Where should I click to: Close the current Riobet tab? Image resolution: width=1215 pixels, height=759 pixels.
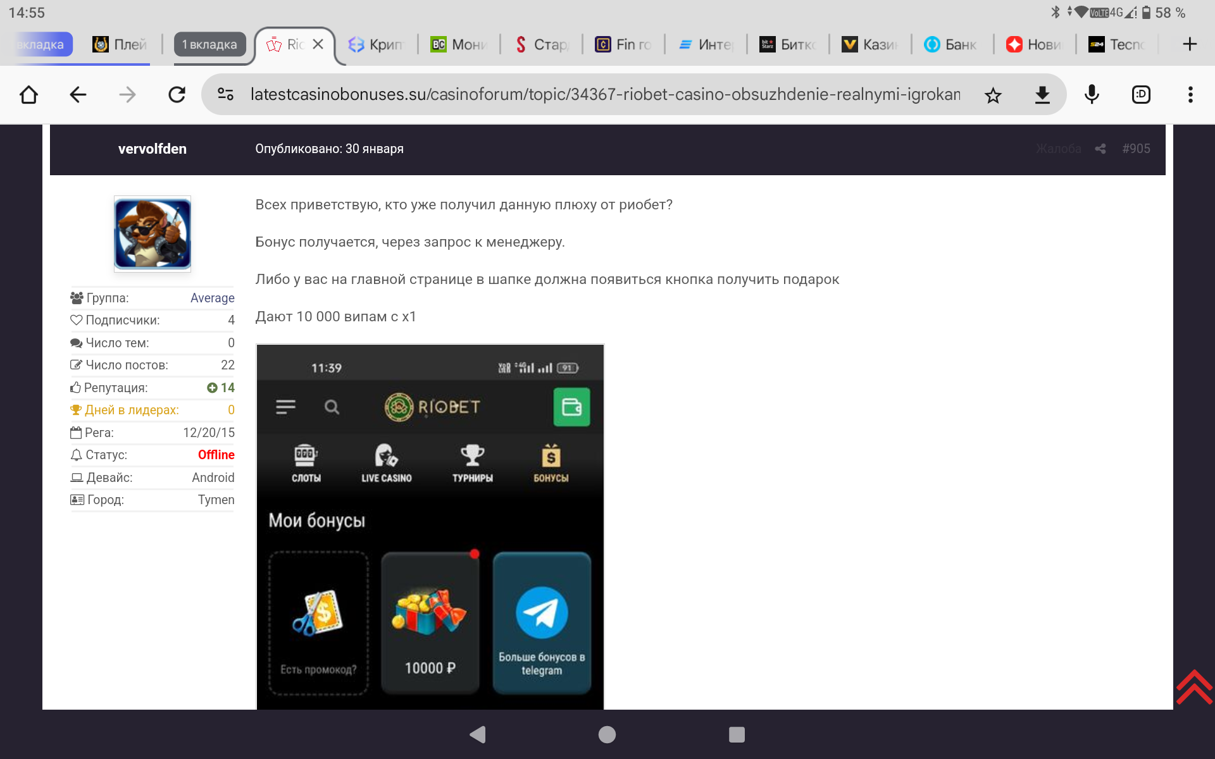point(318,44)
